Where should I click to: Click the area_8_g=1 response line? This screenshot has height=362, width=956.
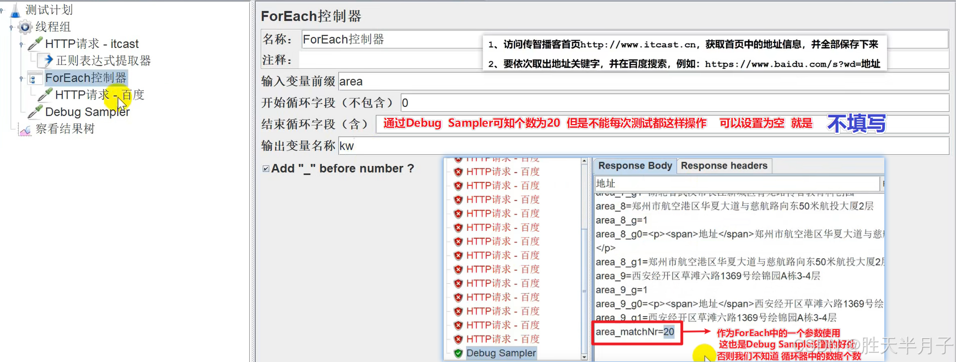(622, 220)
